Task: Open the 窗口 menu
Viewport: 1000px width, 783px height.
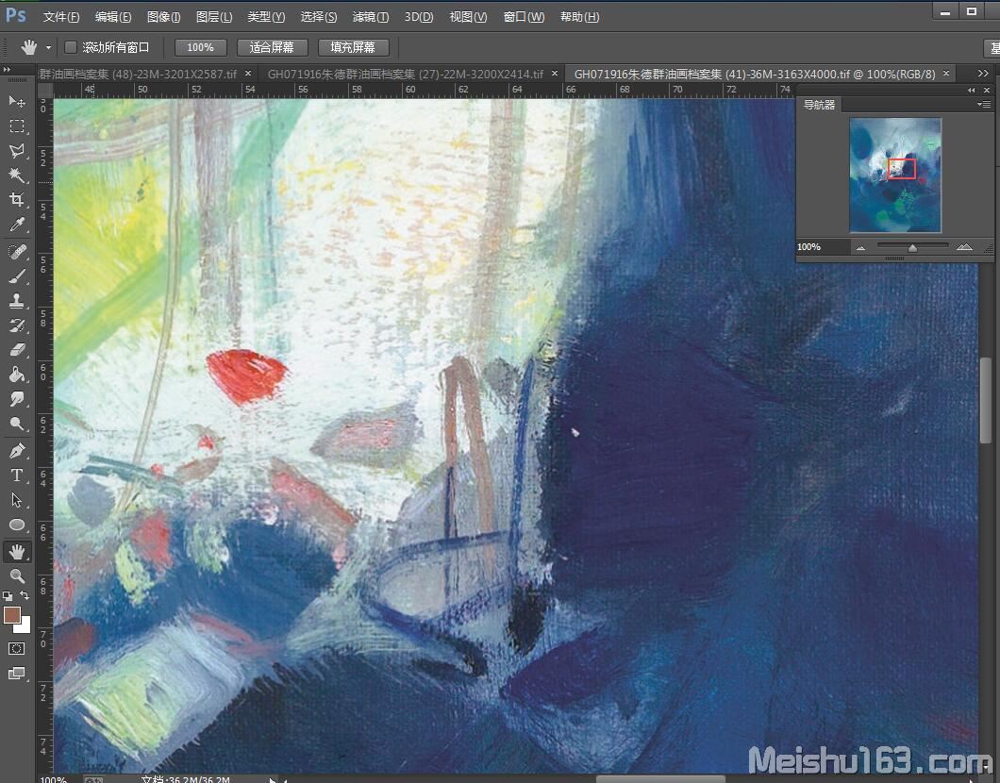Action: tap(524, 17)
